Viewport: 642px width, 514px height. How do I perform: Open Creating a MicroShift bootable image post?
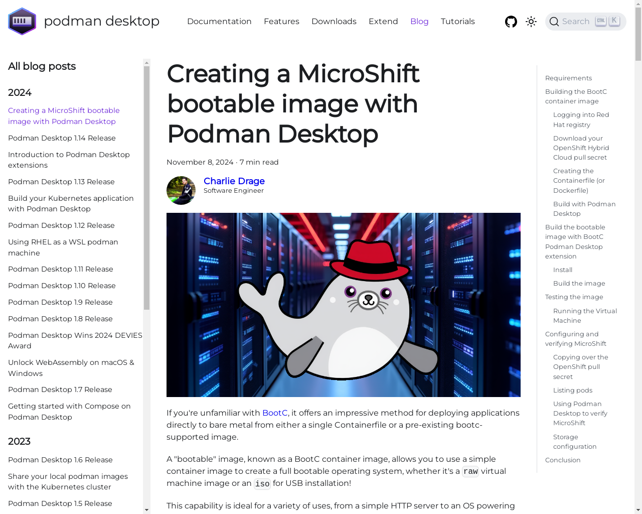pyautogui.click(x=64, y=116)
